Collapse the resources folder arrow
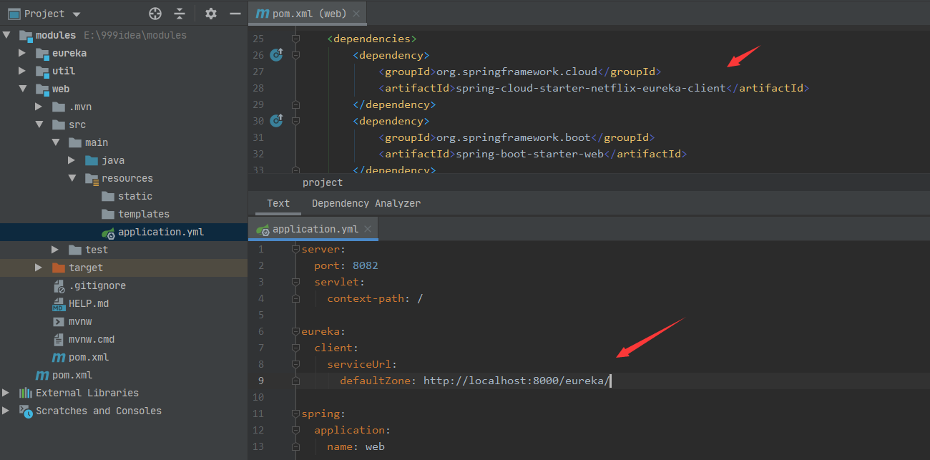 pyautogui.click(x=72, y=178)
